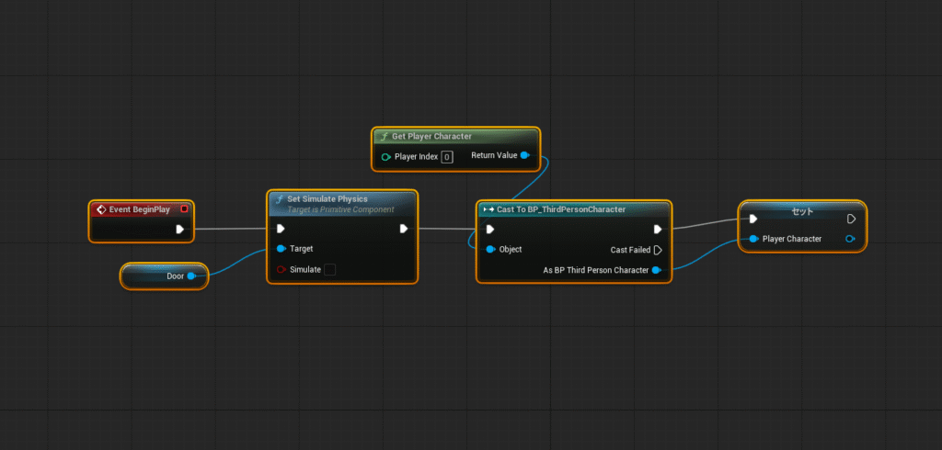Click the Target input pin
This screenshot has height=450, width=942.
point(281,248)
